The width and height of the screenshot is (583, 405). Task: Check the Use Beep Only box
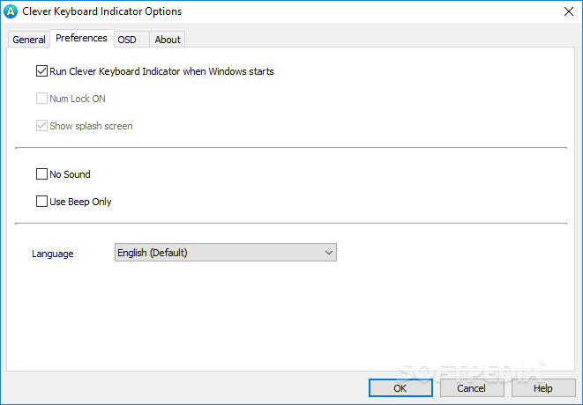(x=41, y=202)
